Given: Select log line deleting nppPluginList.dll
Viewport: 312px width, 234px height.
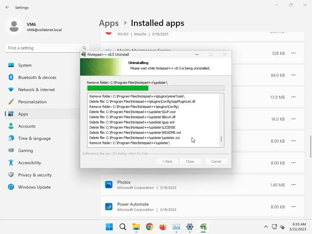Looking at the screenshot, I should (142, 101).
